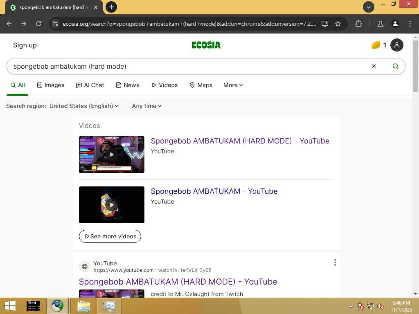Image resolution: width=419 pixels, height=314 pixels.
Task: Open a new browser tab
Action: [111, 7]
